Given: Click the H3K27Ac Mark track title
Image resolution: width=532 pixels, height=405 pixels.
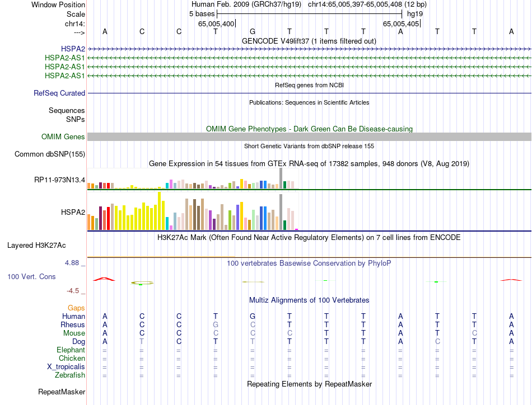Looking at the screenshot, I should pyautogui.click(x=309, y=237).
